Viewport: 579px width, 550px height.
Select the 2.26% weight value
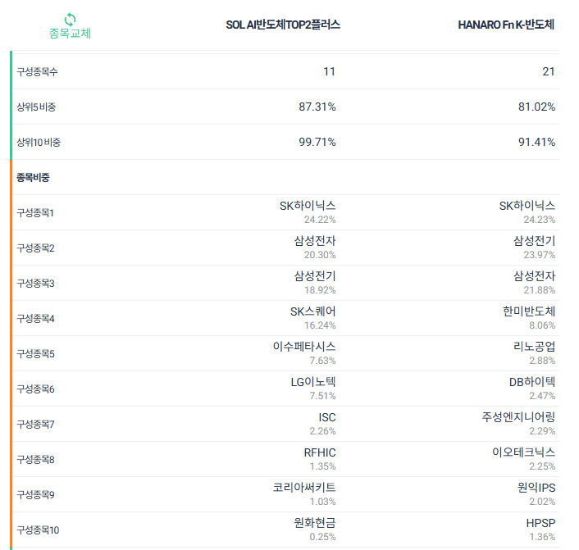(323, 431)
